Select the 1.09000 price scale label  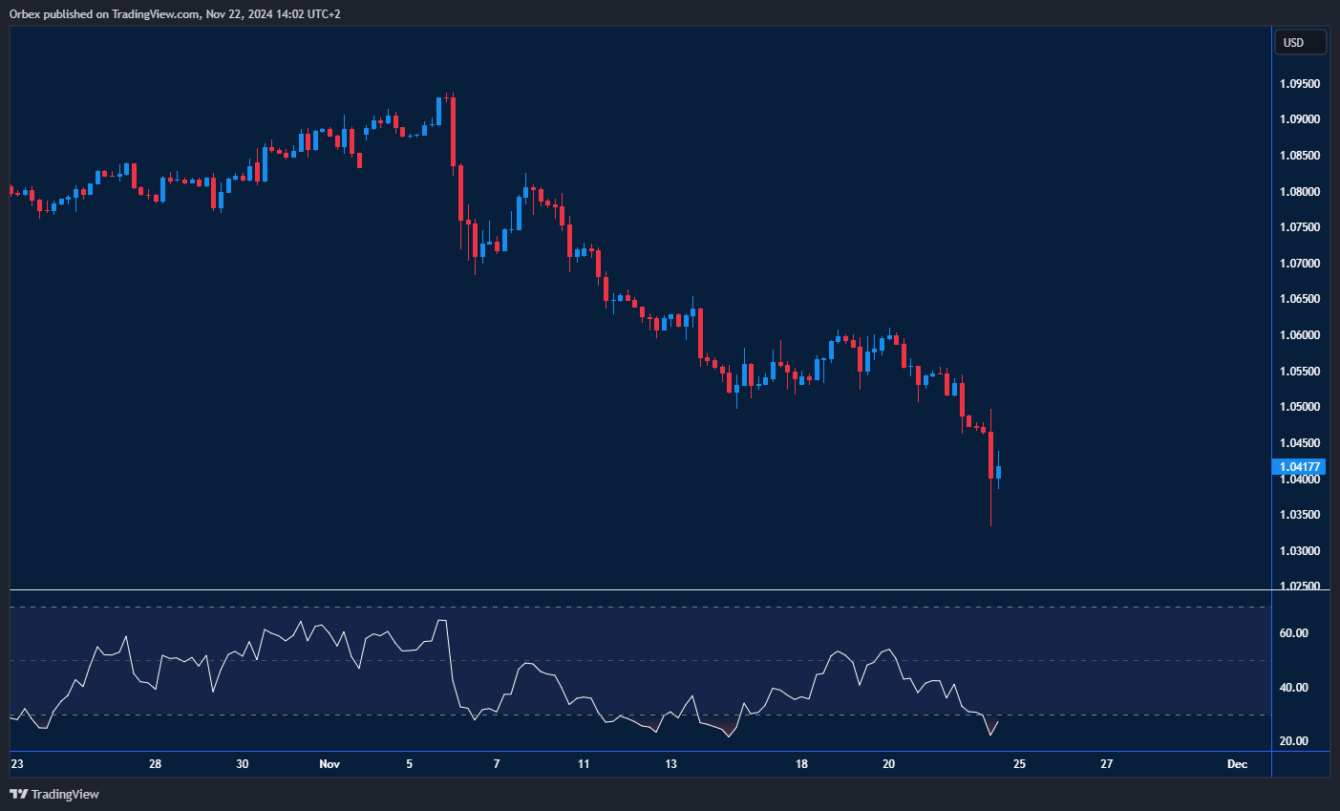click(1300, 119)
